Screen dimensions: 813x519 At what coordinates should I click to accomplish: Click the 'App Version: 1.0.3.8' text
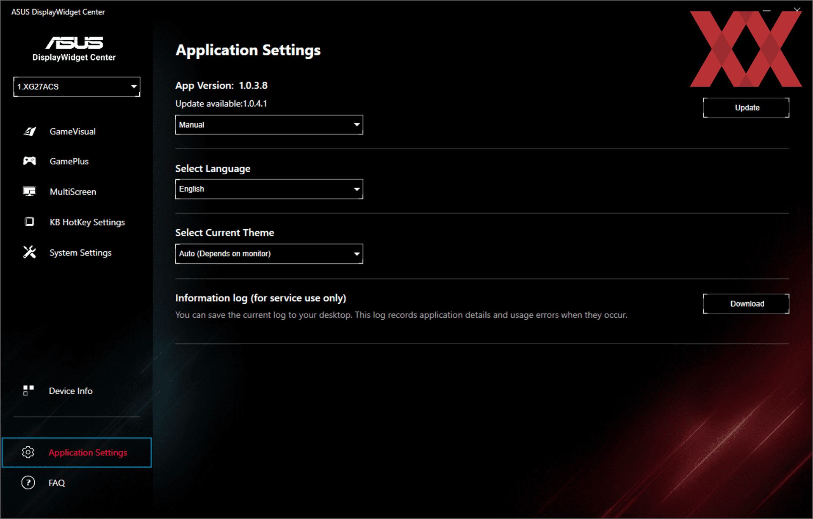[221, 85]
